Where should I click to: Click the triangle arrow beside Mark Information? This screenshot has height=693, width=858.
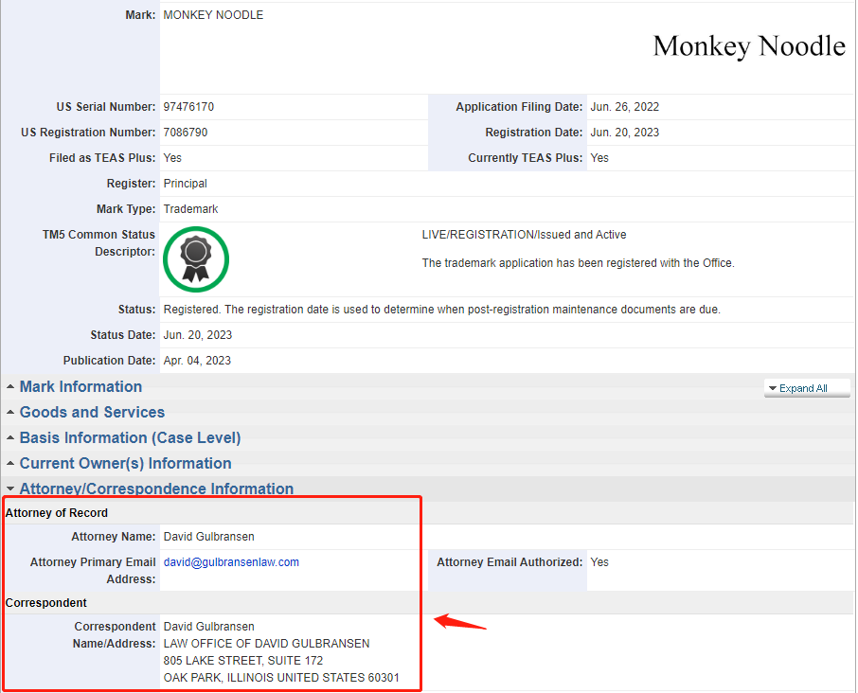tap(10, 387)
